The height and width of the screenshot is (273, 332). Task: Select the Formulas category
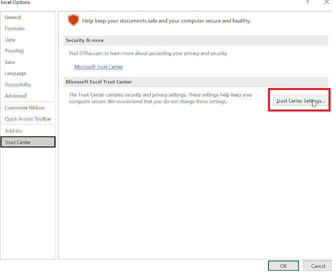14,28
